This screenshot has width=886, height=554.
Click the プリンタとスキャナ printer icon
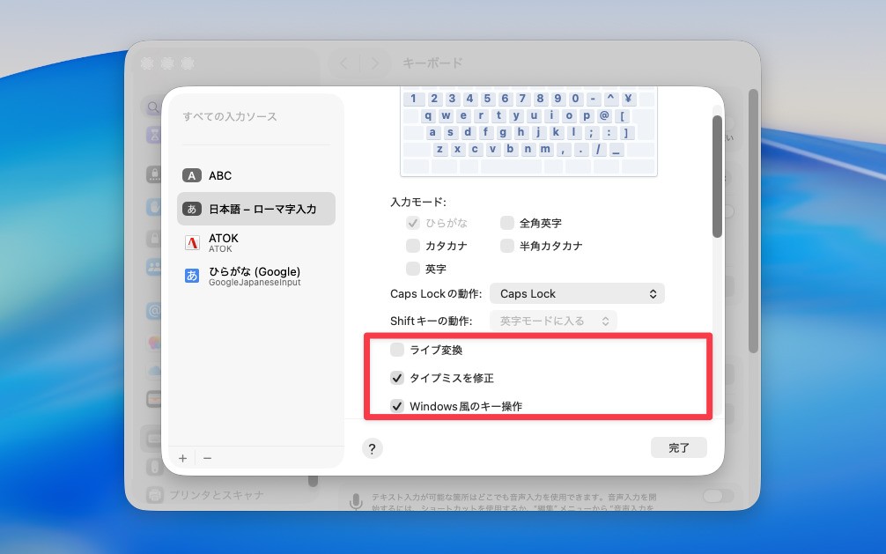[x=155, y=495]
